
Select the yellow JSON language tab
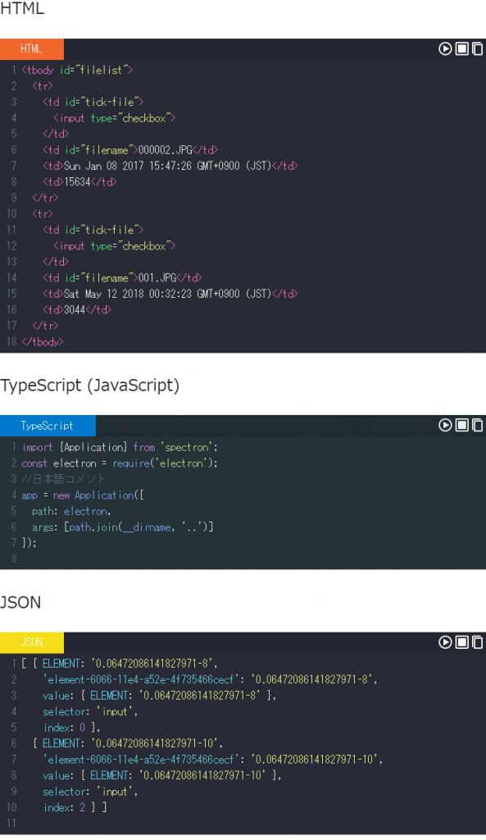point(32,642)
